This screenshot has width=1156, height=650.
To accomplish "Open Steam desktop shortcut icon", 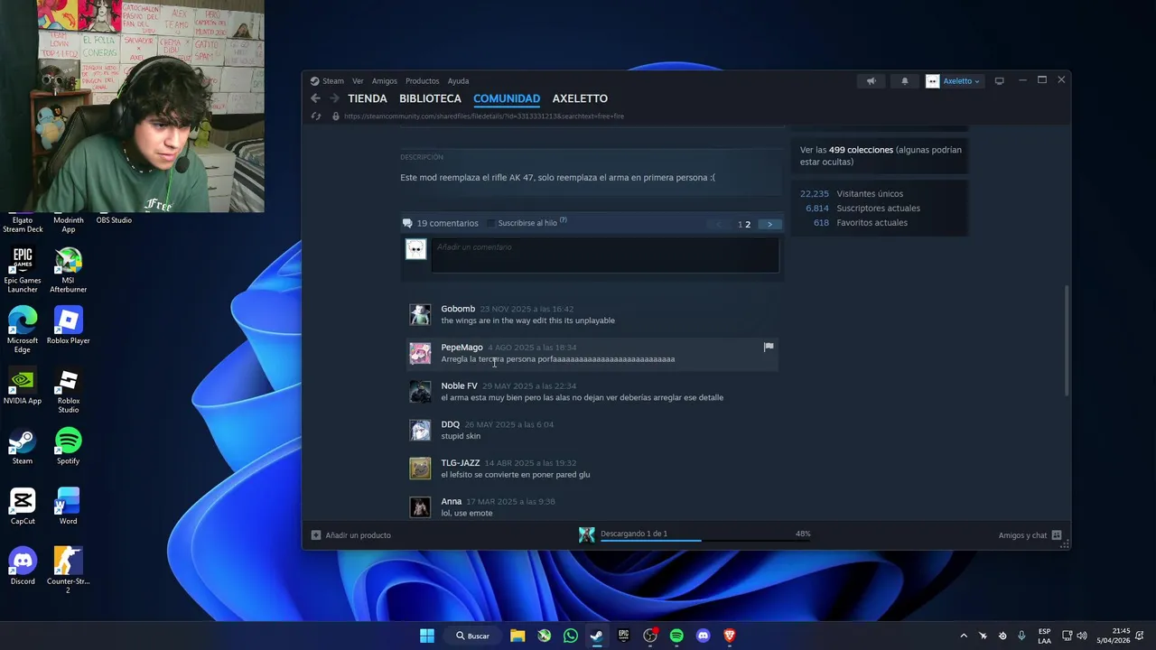I will tap(23, 446).
